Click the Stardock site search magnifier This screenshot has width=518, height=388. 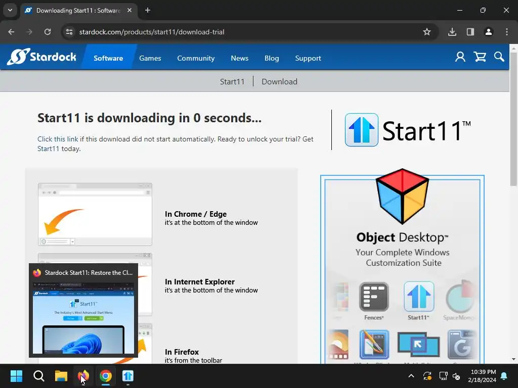[499, 57]
